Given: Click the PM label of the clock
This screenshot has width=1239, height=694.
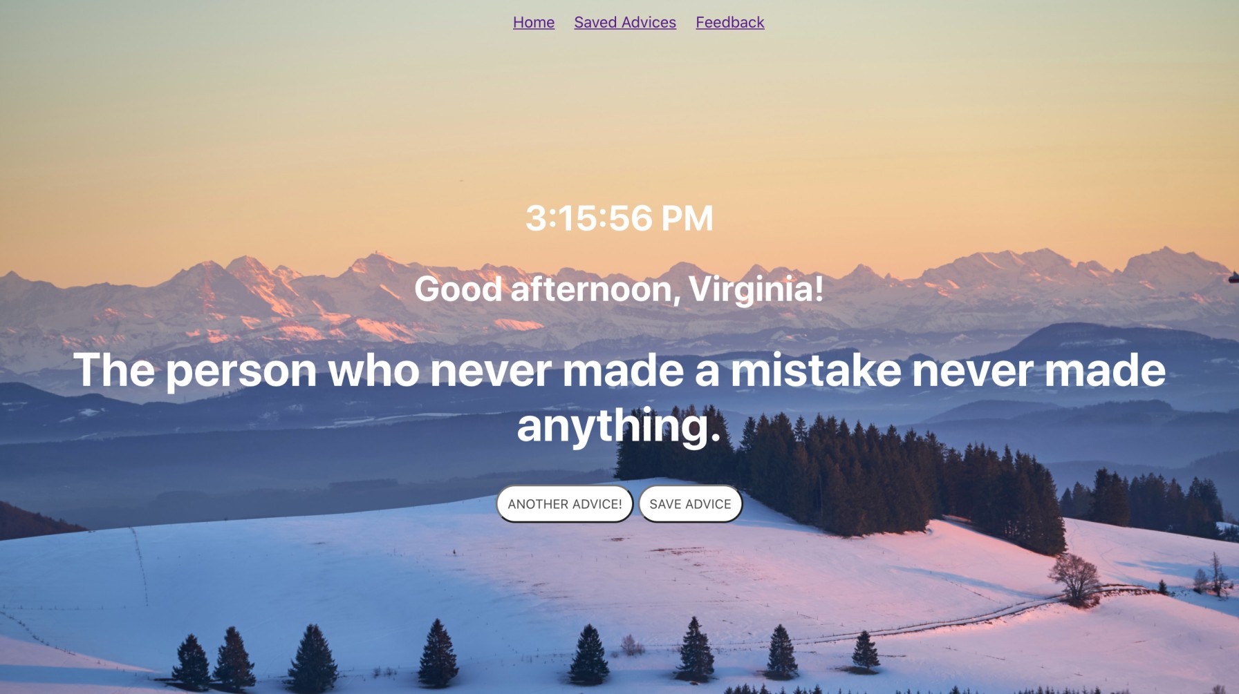Looking at the screenshot, I should click(687, 218).
